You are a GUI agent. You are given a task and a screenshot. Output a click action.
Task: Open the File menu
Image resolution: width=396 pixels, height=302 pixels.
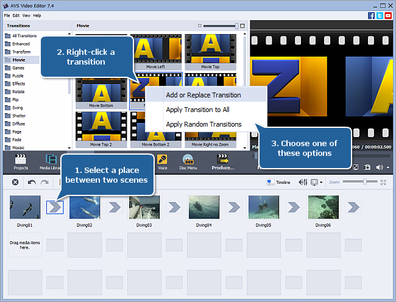(7, 16)
